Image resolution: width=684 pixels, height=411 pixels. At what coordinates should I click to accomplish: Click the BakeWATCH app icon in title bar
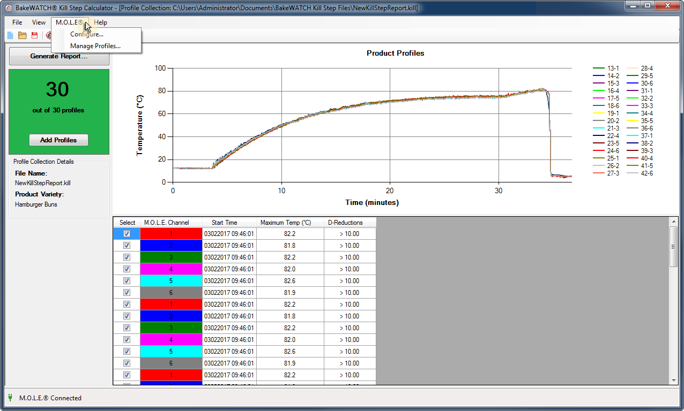pos(8,8)
